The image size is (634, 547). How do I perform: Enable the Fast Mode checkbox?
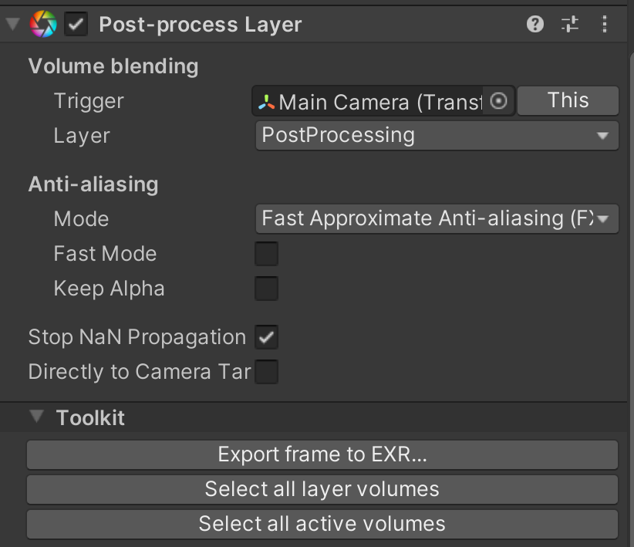[x=266, y=254]
